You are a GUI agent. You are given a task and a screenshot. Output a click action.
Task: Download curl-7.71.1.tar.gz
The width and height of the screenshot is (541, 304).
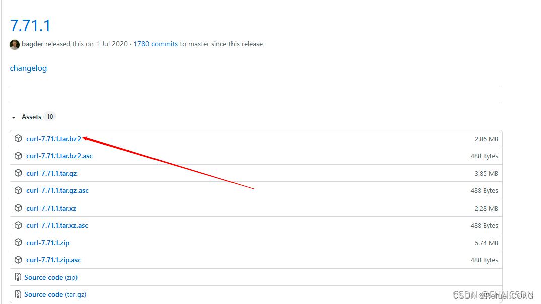point(52,173)
